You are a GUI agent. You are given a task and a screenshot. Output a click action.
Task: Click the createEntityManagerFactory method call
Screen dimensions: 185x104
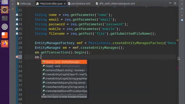(x=138, y=43)
